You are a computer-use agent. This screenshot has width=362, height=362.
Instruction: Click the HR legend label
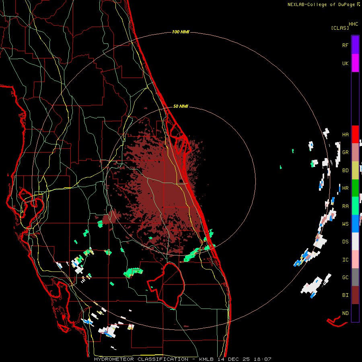click(345, 188)
